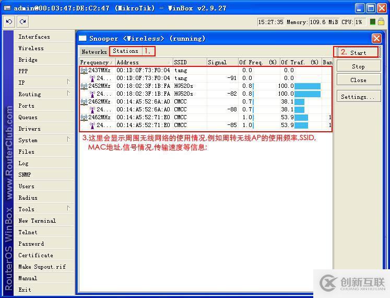Viewport: 390px width, 298px height.
Task: Sort by the Signal column header
Action: (x=222, y=62)
